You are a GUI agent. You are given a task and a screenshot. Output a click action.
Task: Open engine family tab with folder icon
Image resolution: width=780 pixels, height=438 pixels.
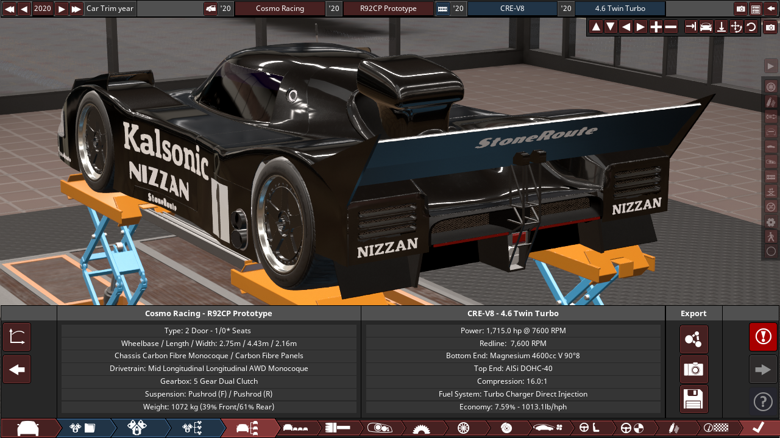[x=82, y=428]
